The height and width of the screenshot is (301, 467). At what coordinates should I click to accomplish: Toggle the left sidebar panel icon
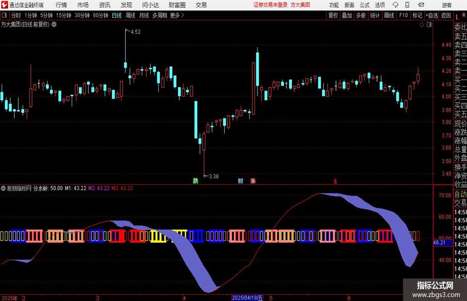pyautogui.click(x=4, y=15)
